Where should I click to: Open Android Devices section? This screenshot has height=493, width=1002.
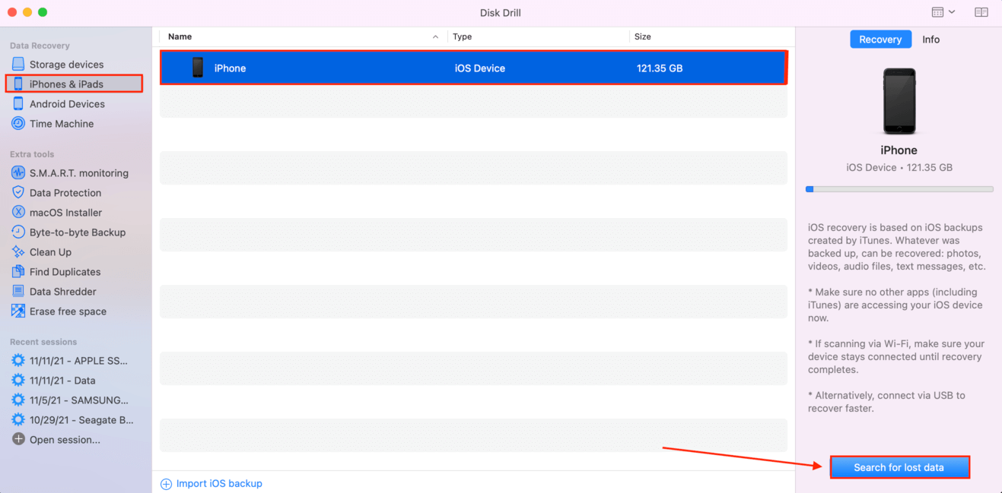click(x=67, y=104)
